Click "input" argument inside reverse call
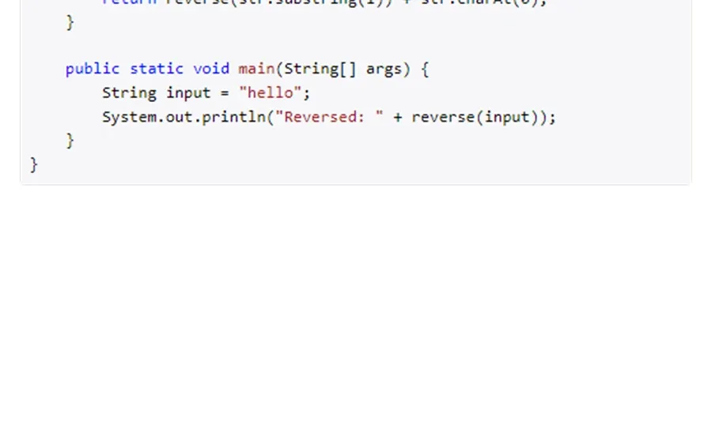The width and height of the screenshot is (712, 440). (x=506, y=118)
